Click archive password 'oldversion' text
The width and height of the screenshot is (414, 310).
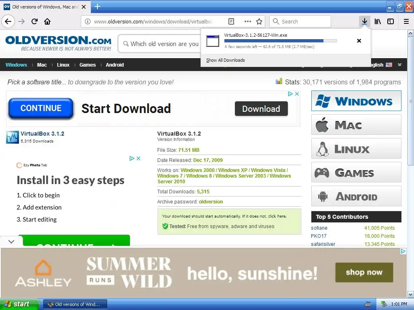tap(211, 202)
